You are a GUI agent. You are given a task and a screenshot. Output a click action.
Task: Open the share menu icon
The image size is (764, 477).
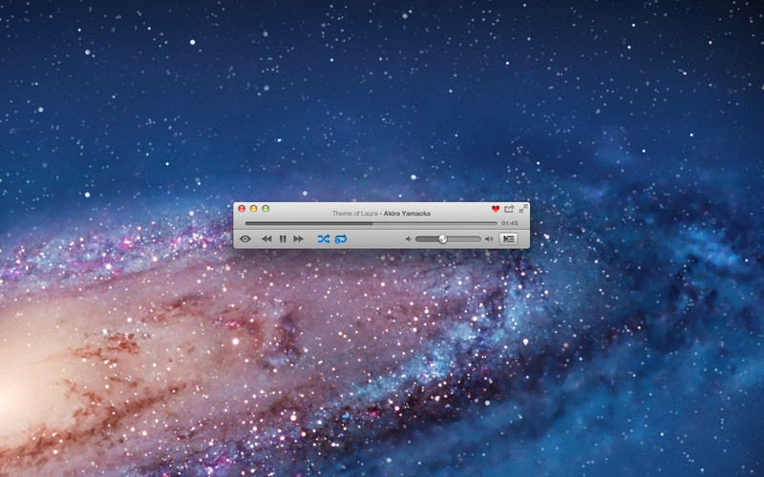(509, 209)
